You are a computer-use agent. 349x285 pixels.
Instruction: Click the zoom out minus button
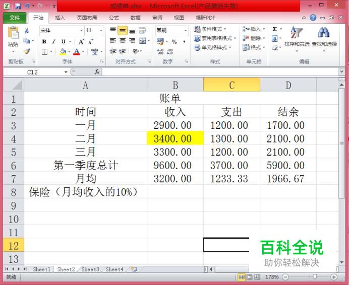tap(285, 277)
